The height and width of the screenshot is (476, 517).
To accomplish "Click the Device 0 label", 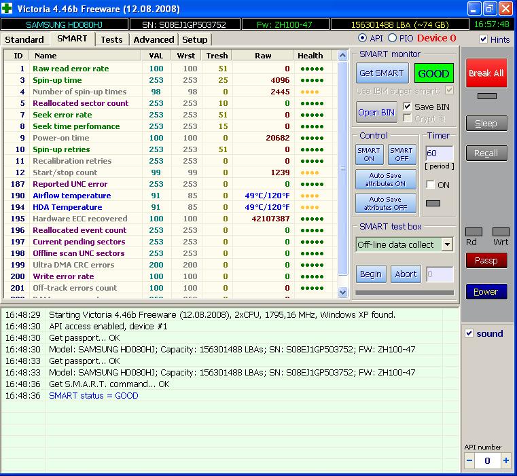I will [x=437, y=38].
